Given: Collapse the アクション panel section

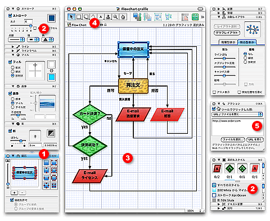Looking at the screenshot, I should [x=219, y=103].
